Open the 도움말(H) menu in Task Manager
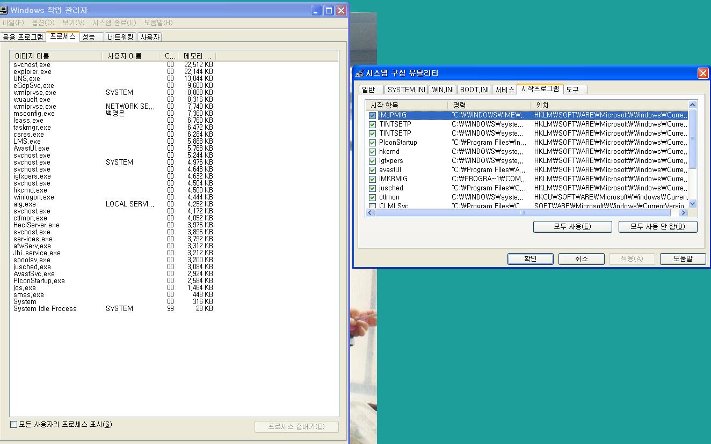711x444 pixels. 158,23
